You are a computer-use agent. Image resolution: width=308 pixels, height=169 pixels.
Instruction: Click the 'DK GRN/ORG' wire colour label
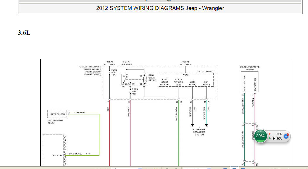pos(176,114)
